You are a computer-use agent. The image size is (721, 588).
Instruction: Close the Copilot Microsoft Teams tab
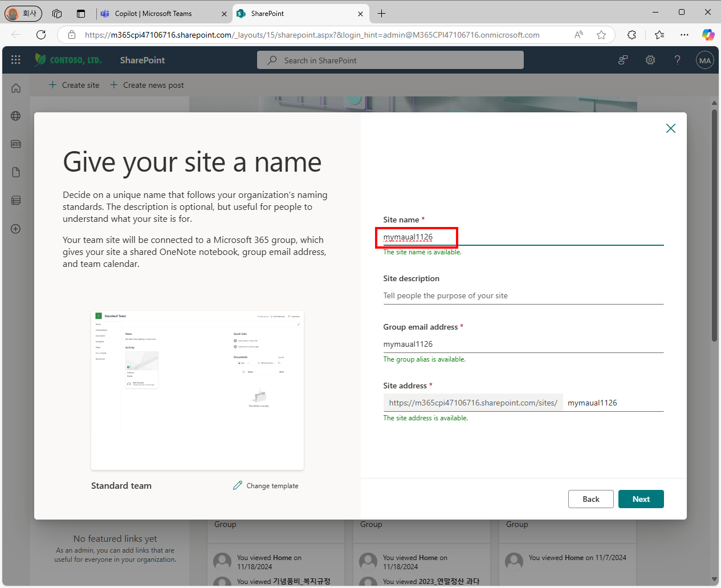tap(224, 14)
